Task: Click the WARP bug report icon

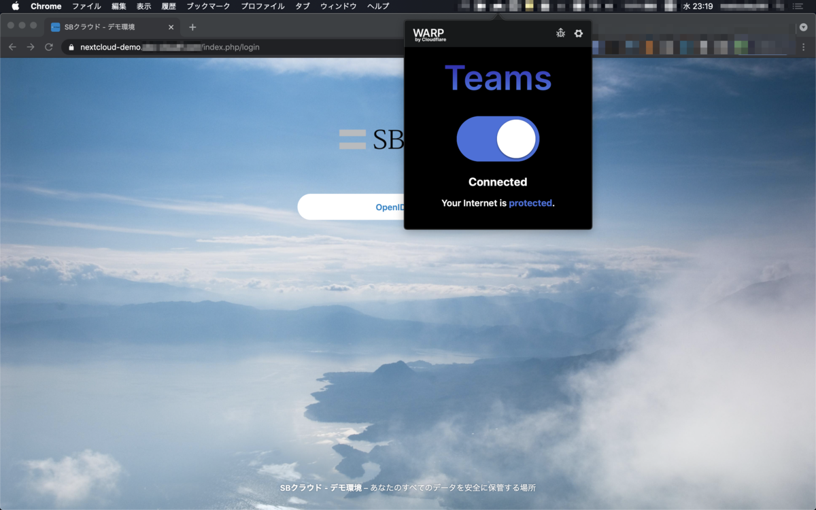Action: coord(560,33)
